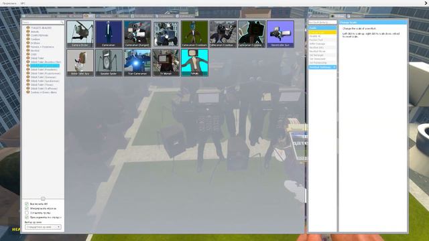Screen dimensions: 429x241
Task: Focus the tool search field in right panel
Action: (322, 22)
